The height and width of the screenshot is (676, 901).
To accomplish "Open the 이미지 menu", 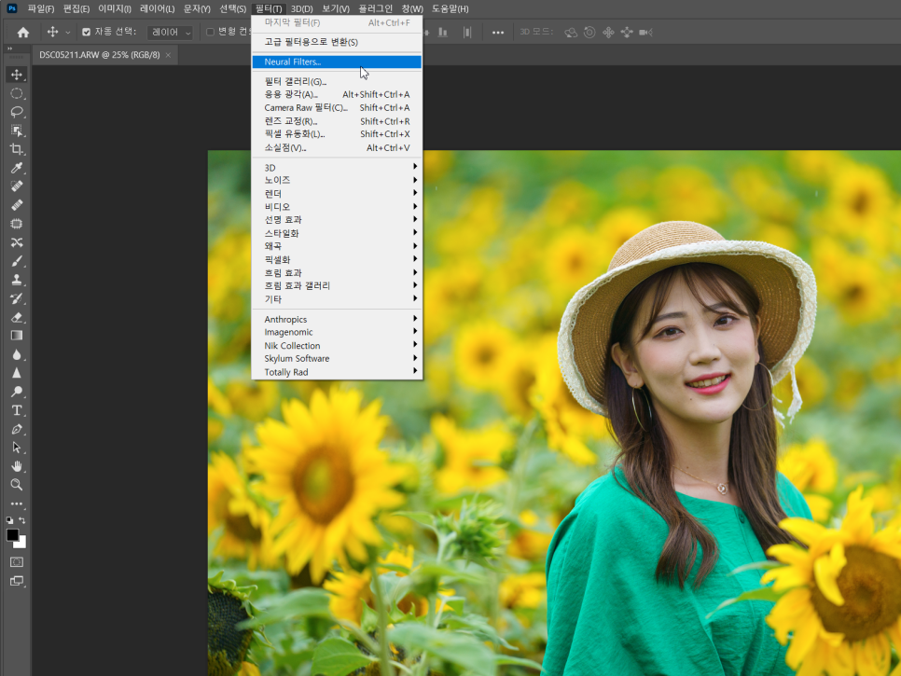I will click(x=115, y=8).
